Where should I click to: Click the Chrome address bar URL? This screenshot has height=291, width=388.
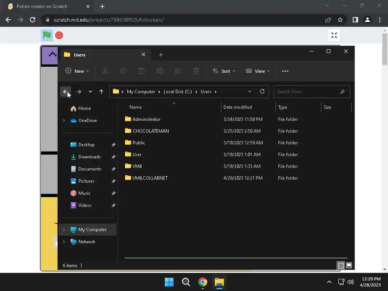pos(109,20)
